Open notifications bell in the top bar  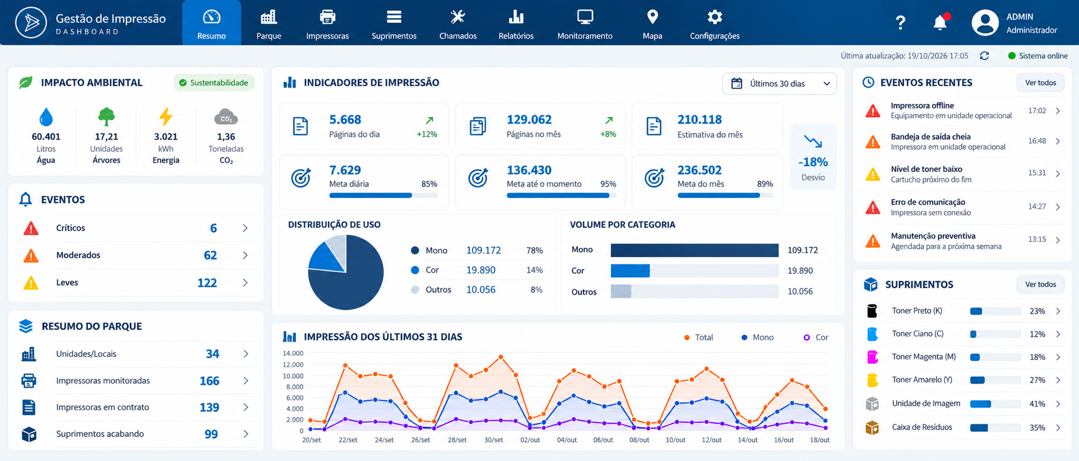[940, 22]
